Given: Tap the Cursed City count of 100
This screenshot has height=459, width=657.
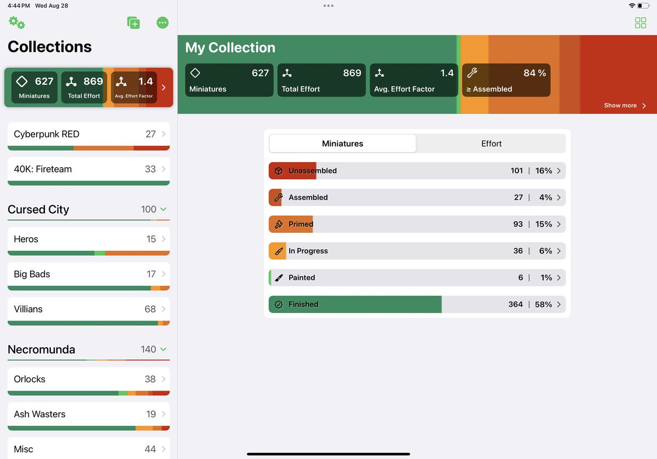Looking at the screenshot, I should coord(148,209).
